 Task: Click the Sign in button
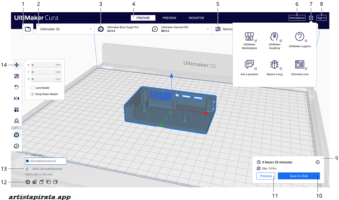321,18
